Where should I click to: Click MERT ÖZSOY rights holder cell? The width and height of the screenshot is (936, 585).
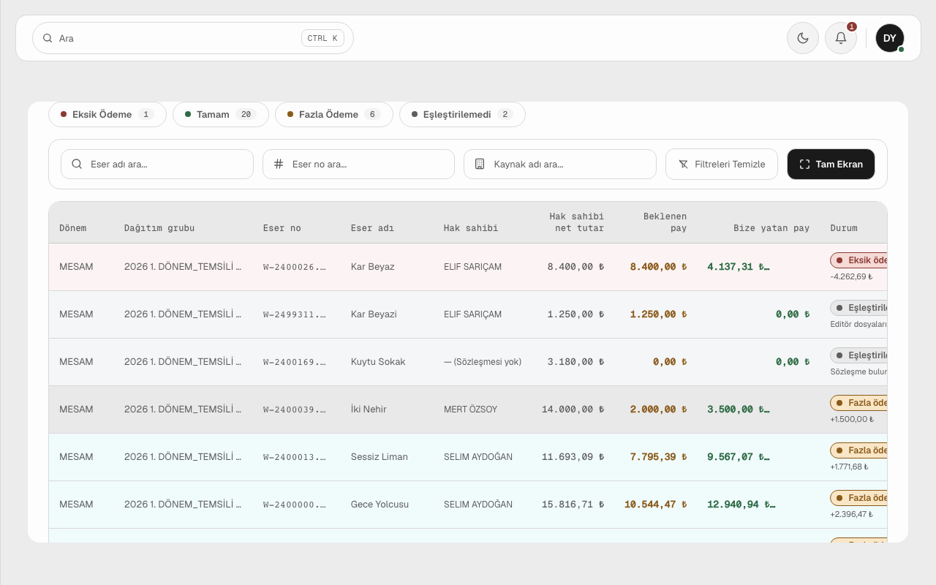(470, 409)
